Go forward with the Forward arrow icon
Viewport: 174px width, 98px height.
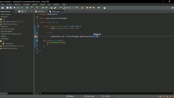coord(98,8)
